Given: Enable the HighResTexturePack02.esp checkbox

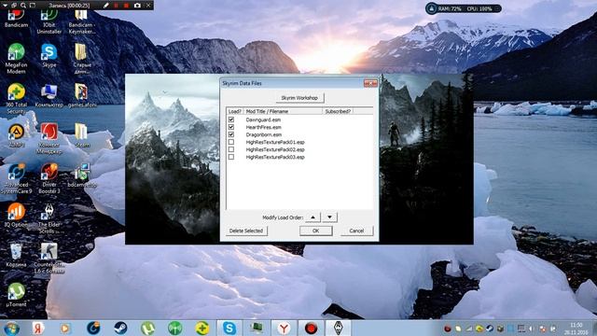Looking at the screenshot, I should click(x=231, y=149).
